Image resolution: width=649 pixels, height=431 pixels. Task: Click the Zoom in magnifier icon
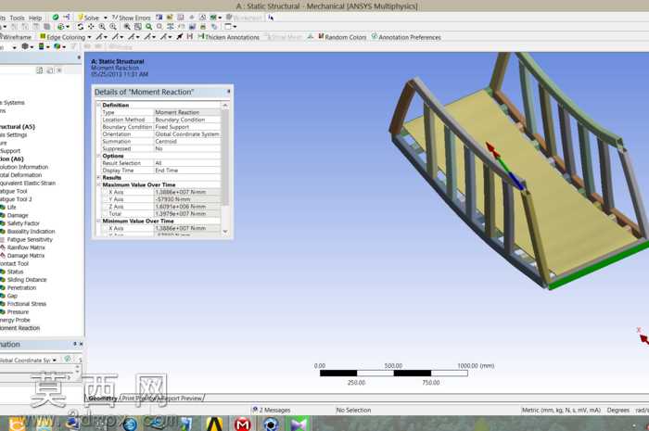click(102, 27)
